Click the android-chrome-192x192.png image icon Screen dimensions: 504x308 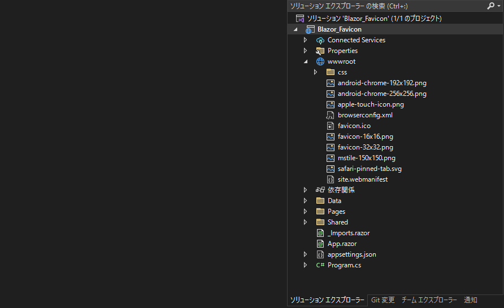[x=331, y=83]
